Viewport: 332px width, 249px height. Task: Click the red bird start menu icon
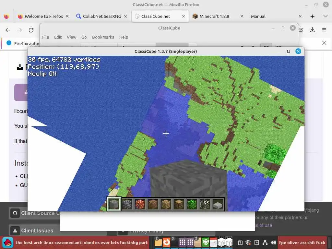[8, 243]
